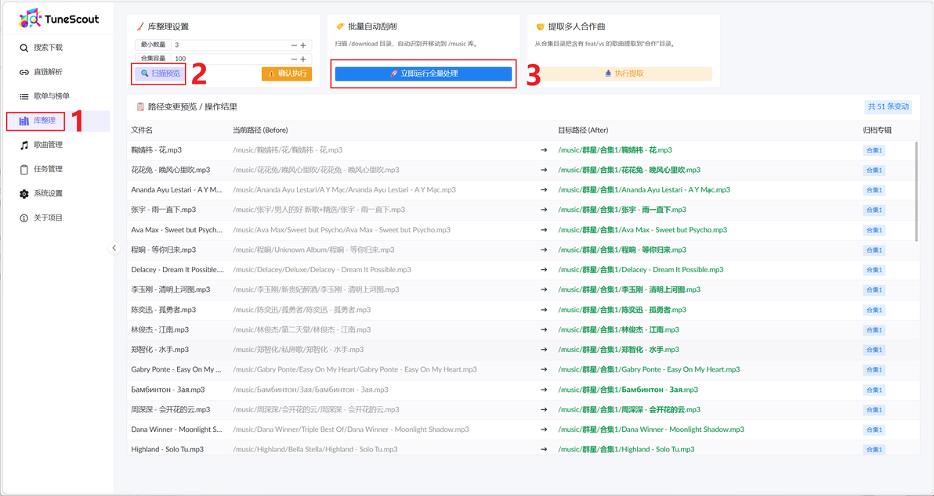The height and width of the screenshot is (496, 934).
Task: Select the Ananda Ayu Lestari file name
Action: click(x=176, y=190)
